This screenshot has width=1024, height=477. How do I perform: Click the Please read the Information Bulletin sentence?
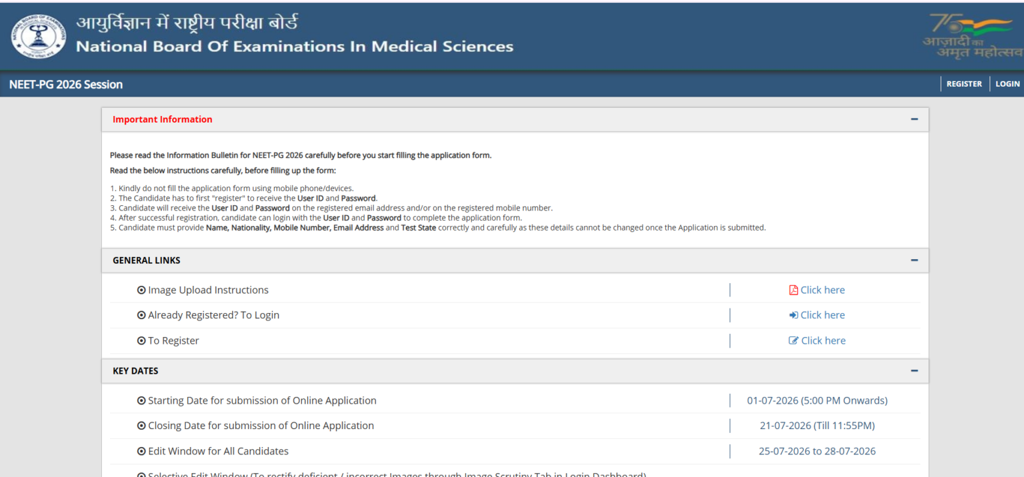(301, 155)
